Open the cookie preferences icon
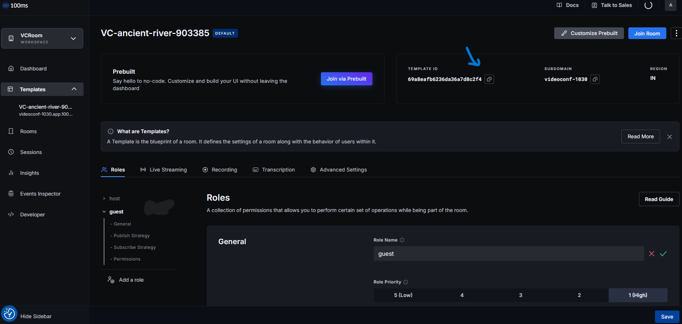 [x=9, y=314]
